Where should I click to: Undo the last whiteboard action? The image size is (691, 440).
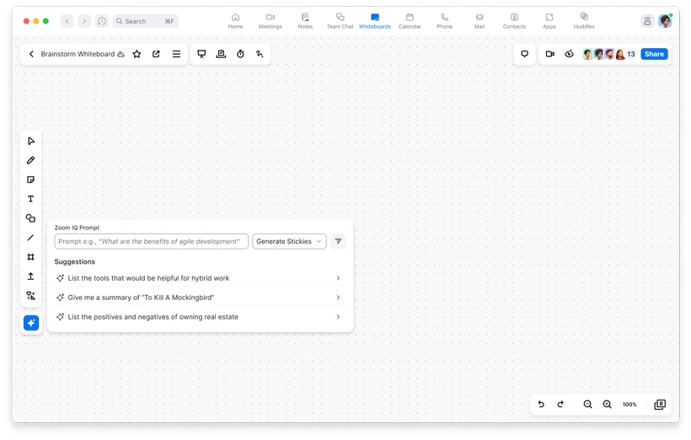click(x=541, y=405)
